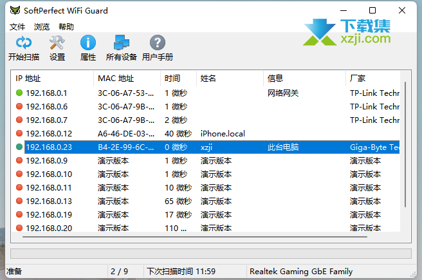
Task: Click red status dot for 192.168.0.19
Action: tap(19, 214)
